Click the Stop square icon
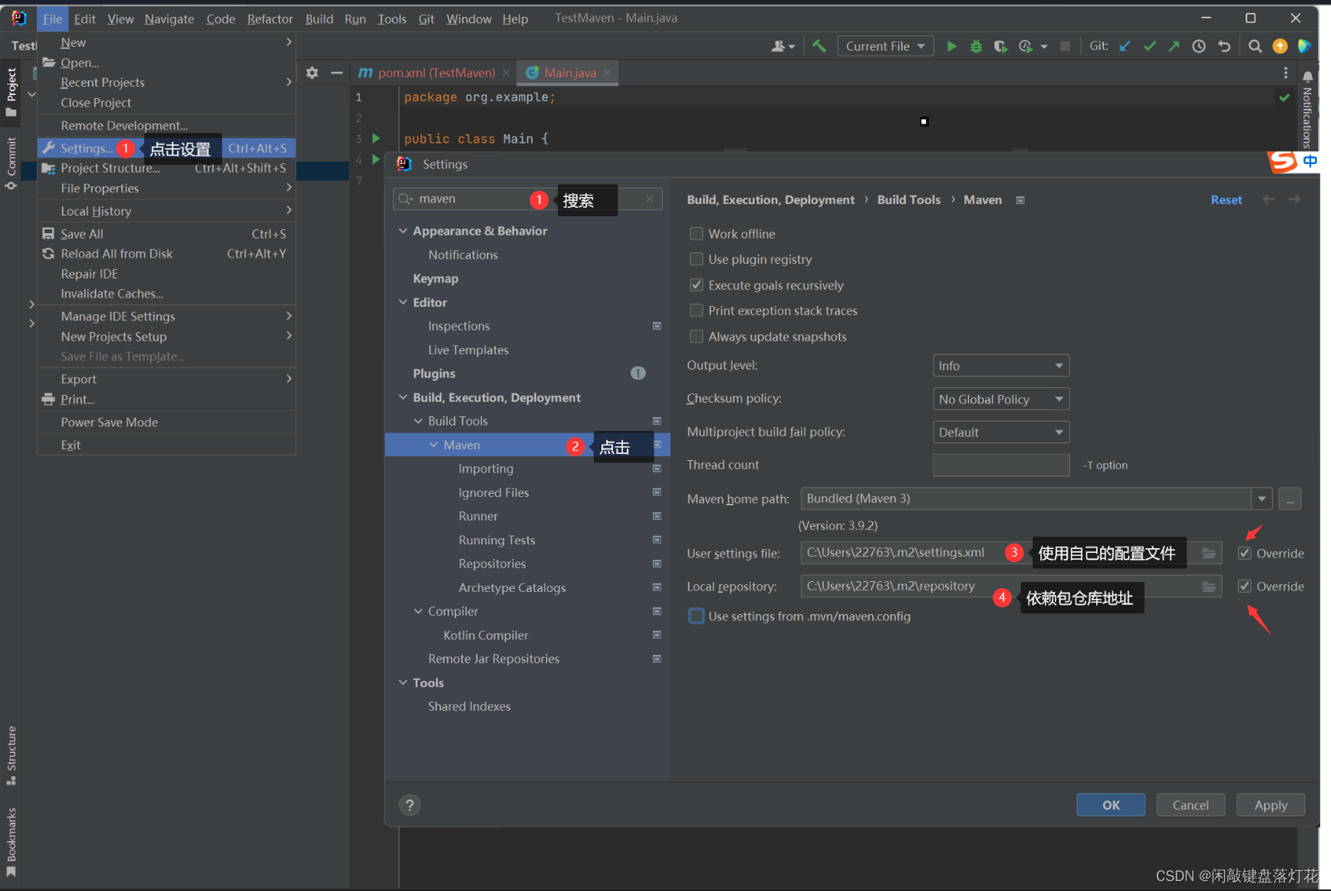 click(1065, 46)
